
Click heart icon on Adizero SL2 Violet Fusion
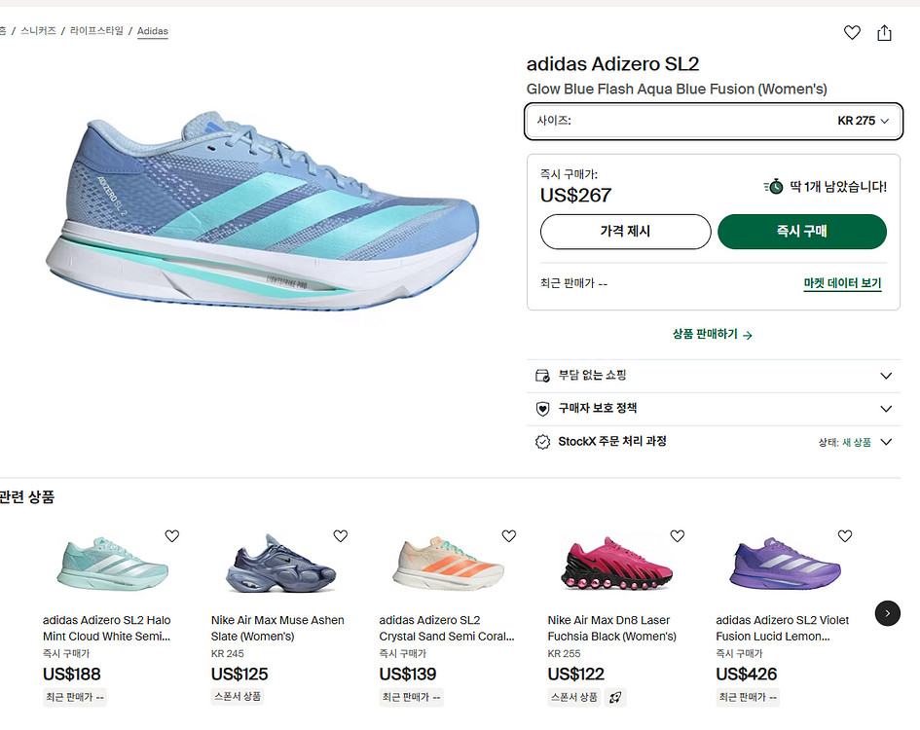click(845, 536)
